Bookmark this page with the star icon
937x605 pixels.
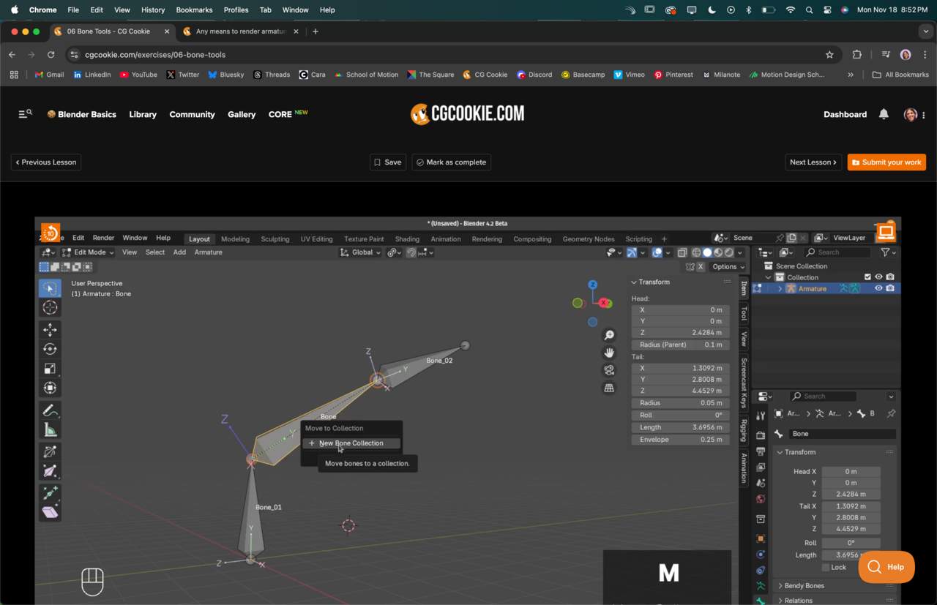[x=829, y=55]
